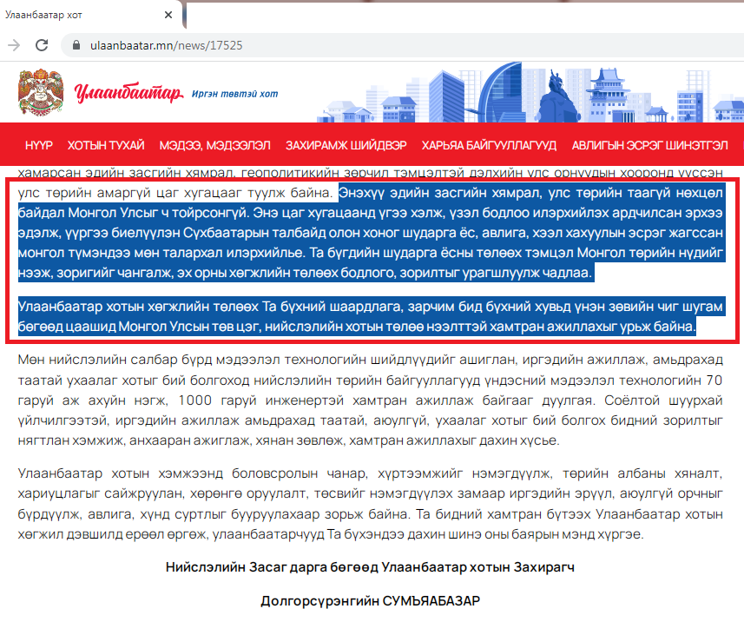This screenshot has width=744, height=622.
Task: Reload the page with the refresh icon
Action: click(42, 45)
